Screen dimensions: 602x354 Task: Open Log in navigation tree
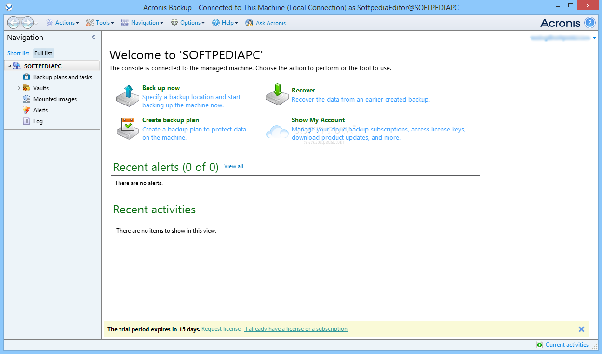[x=38, y=121]
